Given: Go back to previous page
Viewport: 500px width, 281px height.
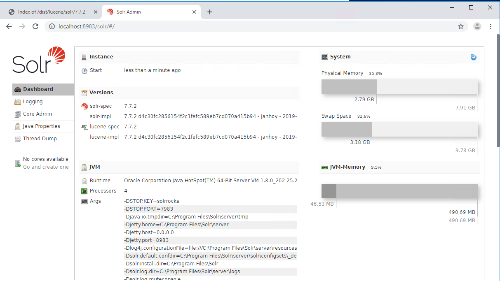Looking at the screenshot, I should pos(9,26).
